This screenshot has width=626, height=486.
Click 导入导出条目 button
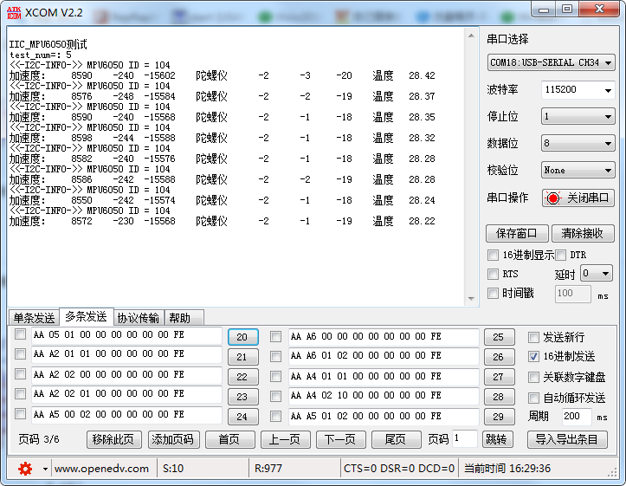point(567,440)
